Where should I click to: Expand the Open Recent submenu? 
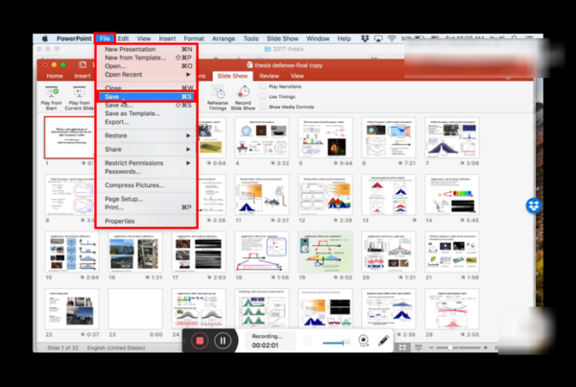(x=146, y=75)
